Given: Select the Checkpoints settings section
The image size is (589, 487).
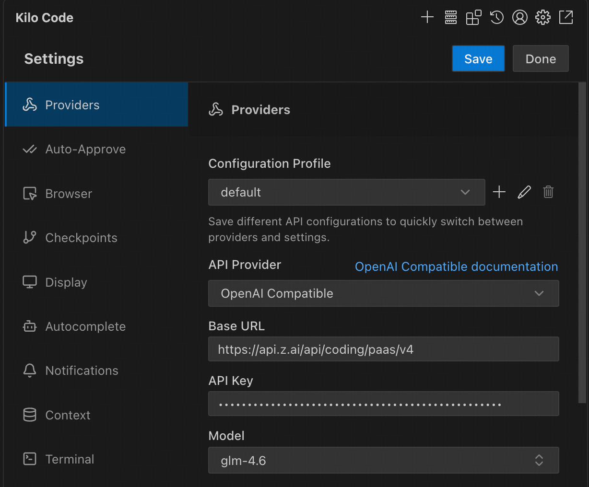Looking at the screenshot, I should click(82, 238).
